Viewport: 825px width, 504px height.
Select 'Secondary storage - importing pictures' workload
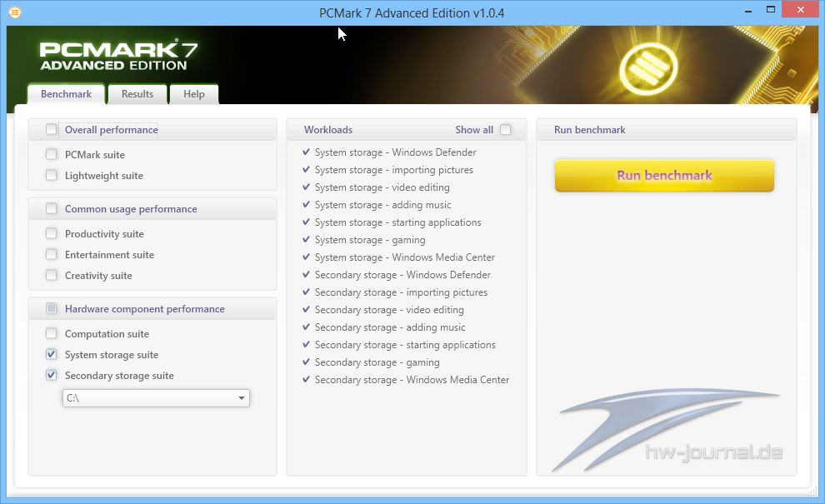395,292
